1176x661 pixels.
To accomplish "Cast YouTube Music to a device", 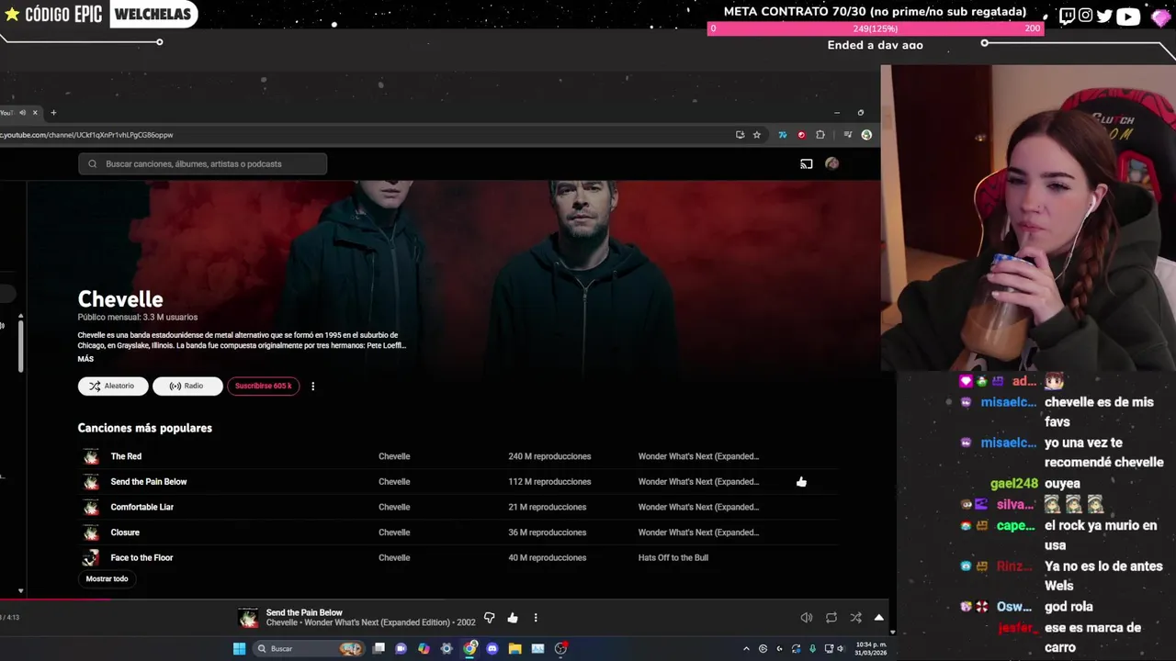I will (806, 164).
